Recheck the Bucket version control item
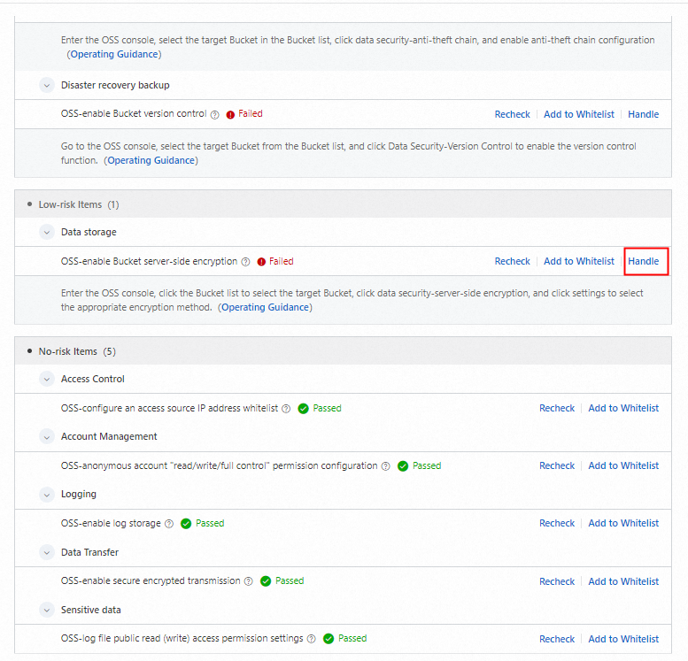688x661 pixels. click(x=512, y=114)
